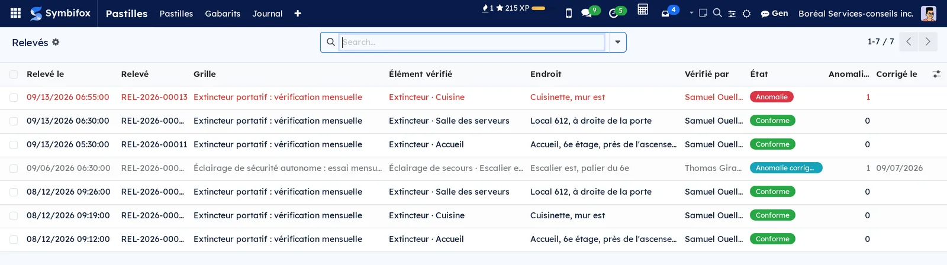Image resolution: width=947 pixels, height=265 pixels.
Task: Open record REL-2026-00013
Action: pyautogui.click(x=154, y=97)
